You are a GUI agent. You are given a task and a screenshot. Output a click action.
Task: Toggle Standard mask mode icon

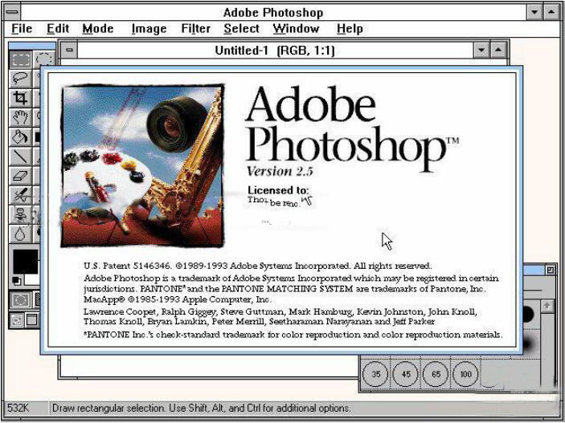pos(21,299)
